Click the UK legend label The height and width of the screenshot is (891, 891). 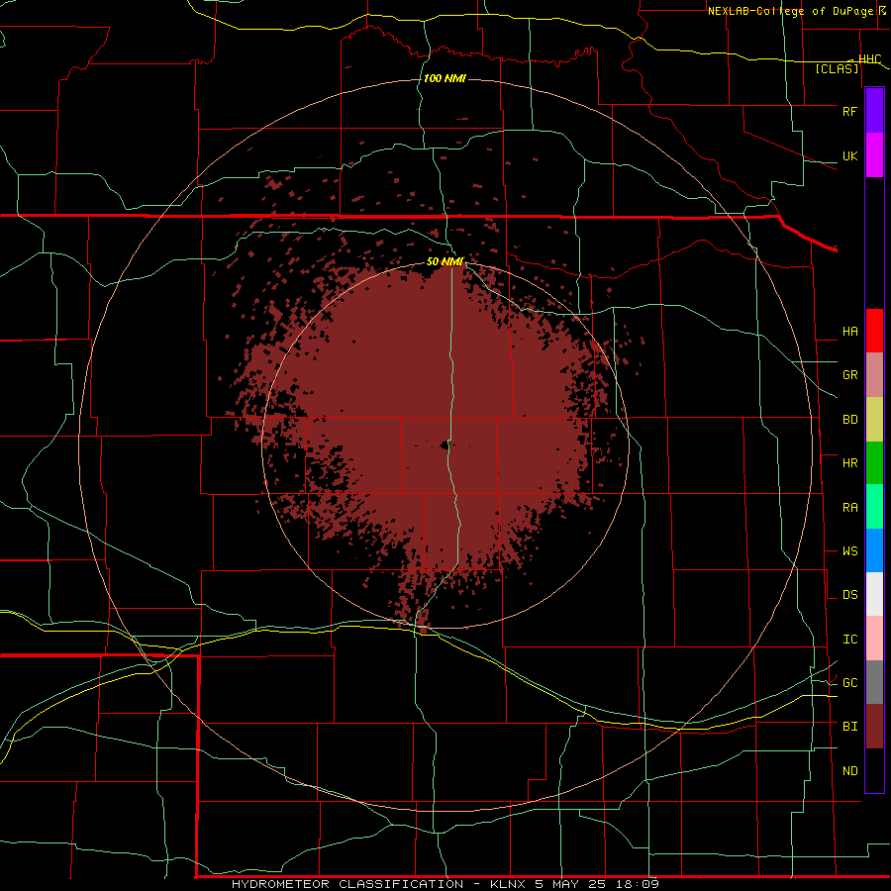(x=849, y=155)
